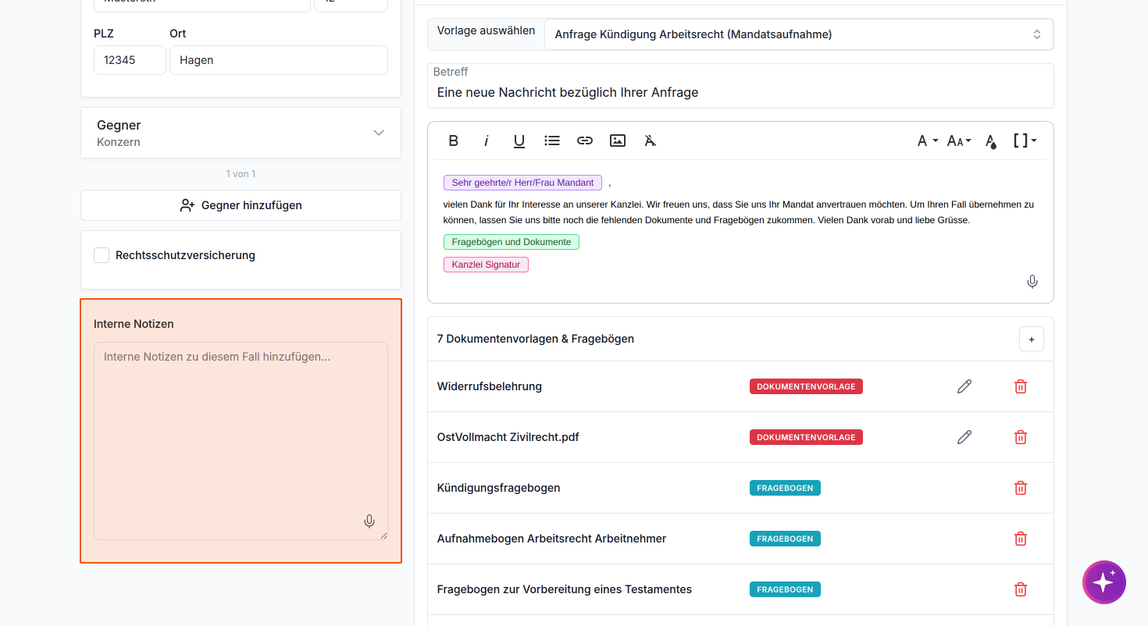Click the OstVollmacht Zivilrecht.pdf row title
The image size is (1148, 626).
click(508, 437)
